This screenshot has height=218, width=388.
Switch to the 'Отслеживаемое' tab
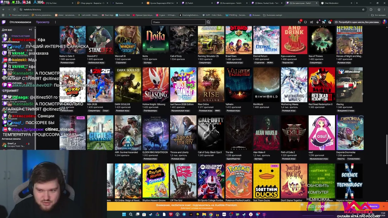tap(20, 22)
